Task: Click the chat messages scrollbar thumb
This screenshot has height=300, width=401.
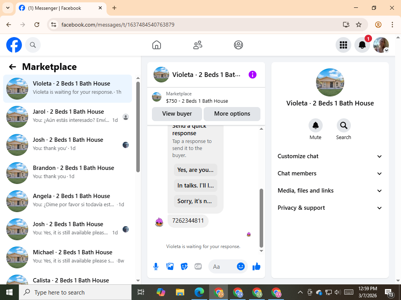Action: pos(261,218)
